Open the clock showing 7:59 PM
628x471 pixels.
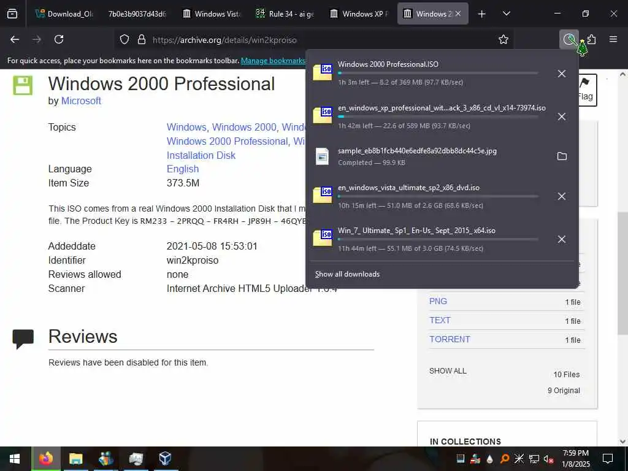tap(575, 459)
